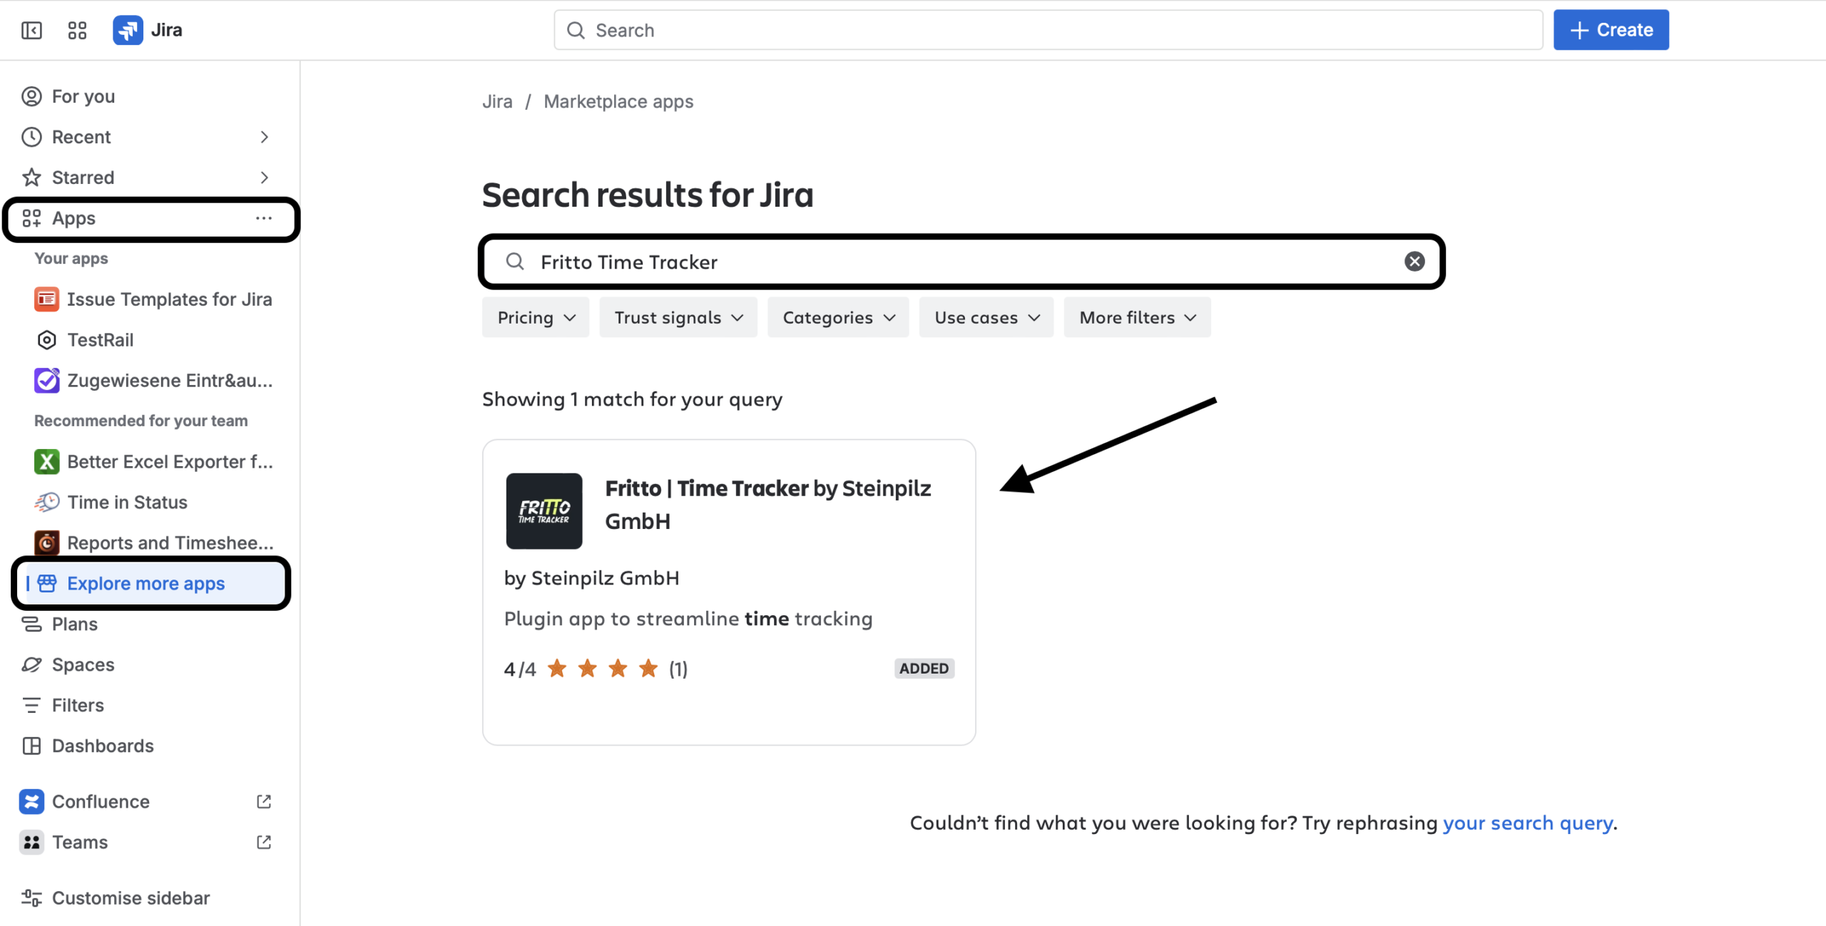Clear the Fritto Time Tracker search text
The width and height of the screenshot is (1826, 926).
click(x=1414, y=262)
